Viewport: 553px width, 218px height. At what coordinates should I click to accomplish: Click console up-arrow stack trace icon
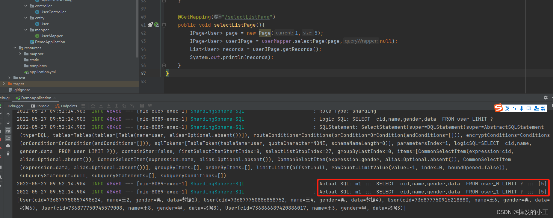pos(8,115)
